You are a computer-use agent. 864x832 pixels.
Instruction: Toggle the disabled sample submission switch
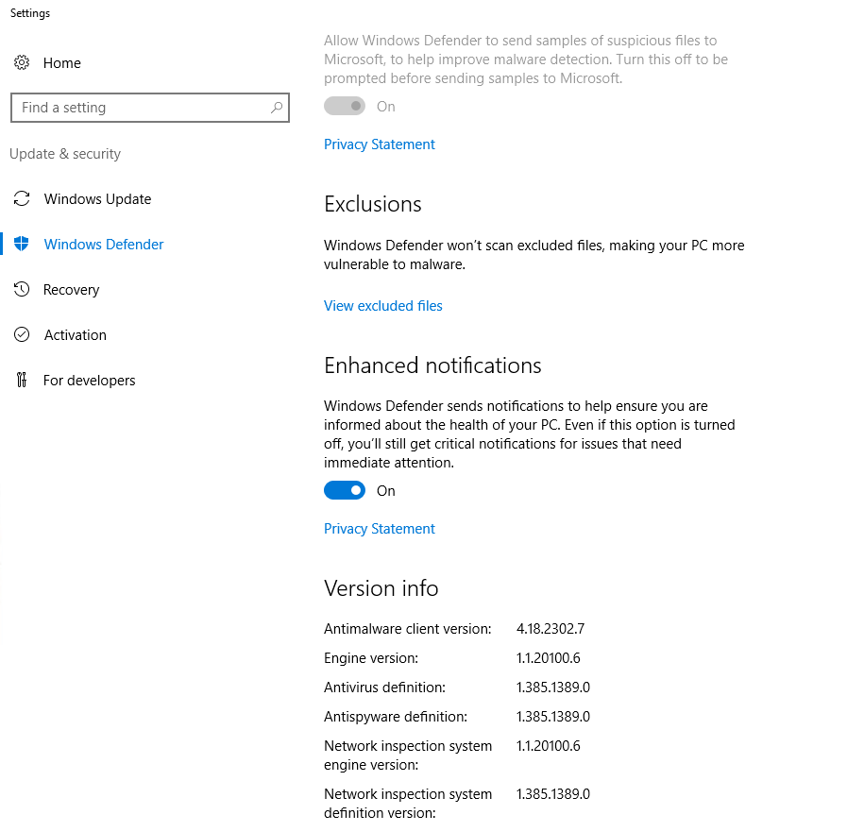(x=345, y=106)
